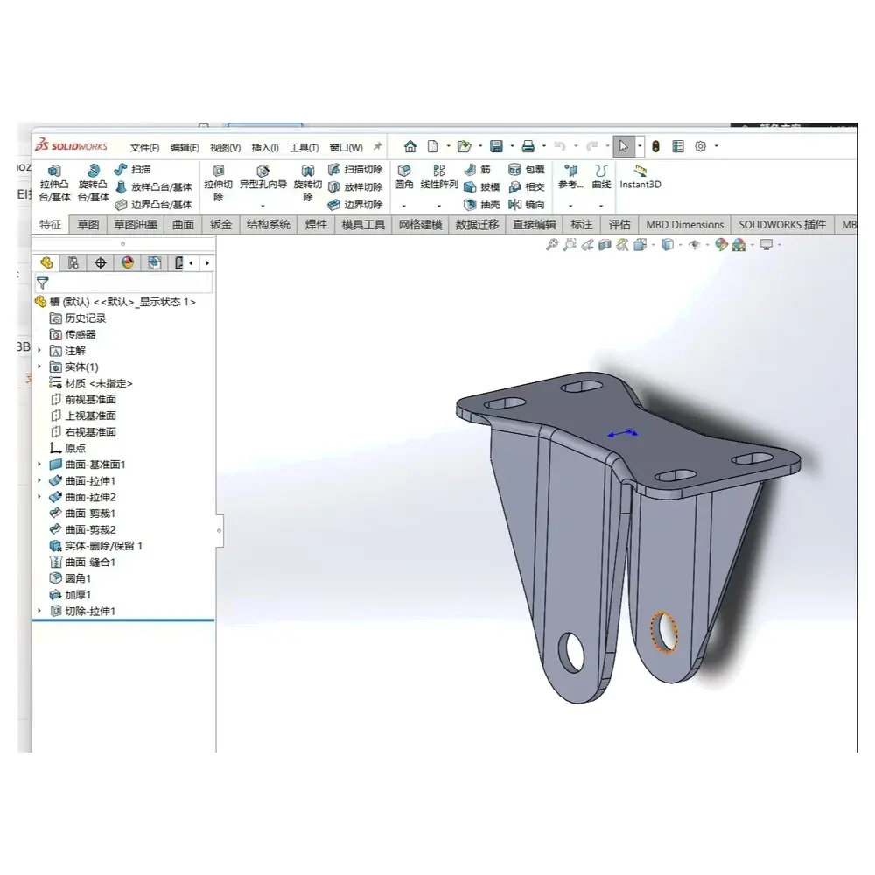875x875 pixels.
Task: Expand the 实体(1) folder
Action: 39,367
